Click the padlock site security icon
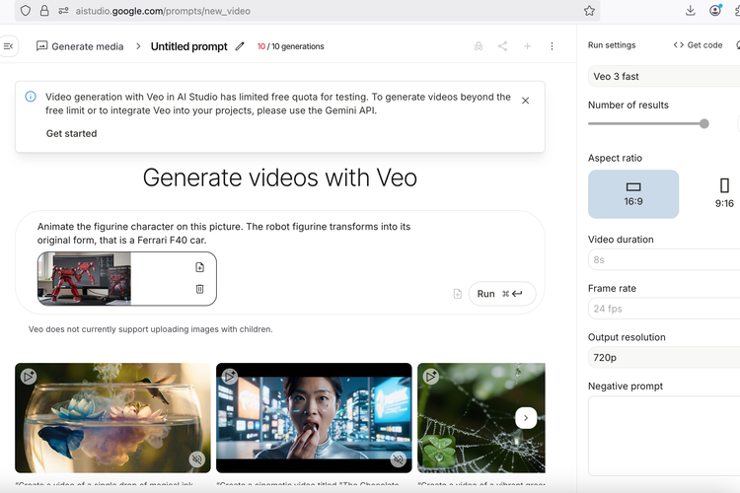 coord(44,11)
